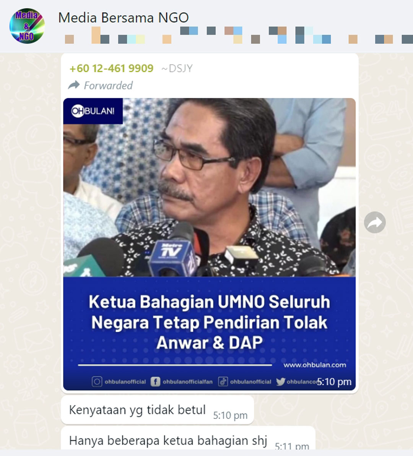
Task: Click the ~DSJY sender name
Action: coord(177,68)
